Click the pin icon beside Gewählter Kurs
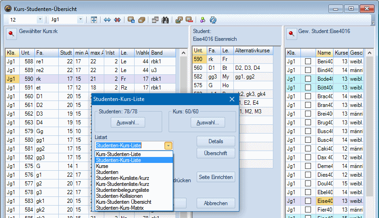 click(x=11, y=34)
